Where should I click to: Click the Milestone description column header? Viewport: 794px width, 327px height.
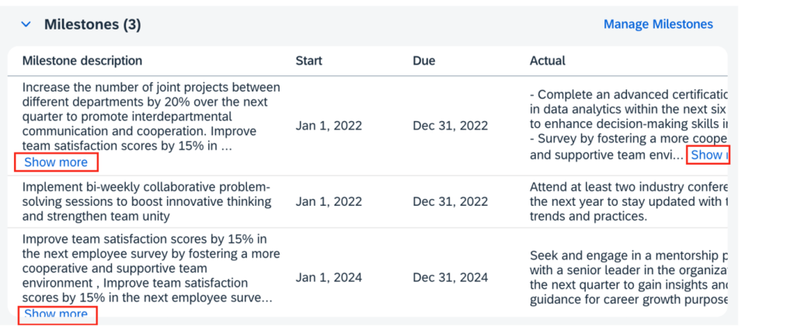[x=82, y=61]
